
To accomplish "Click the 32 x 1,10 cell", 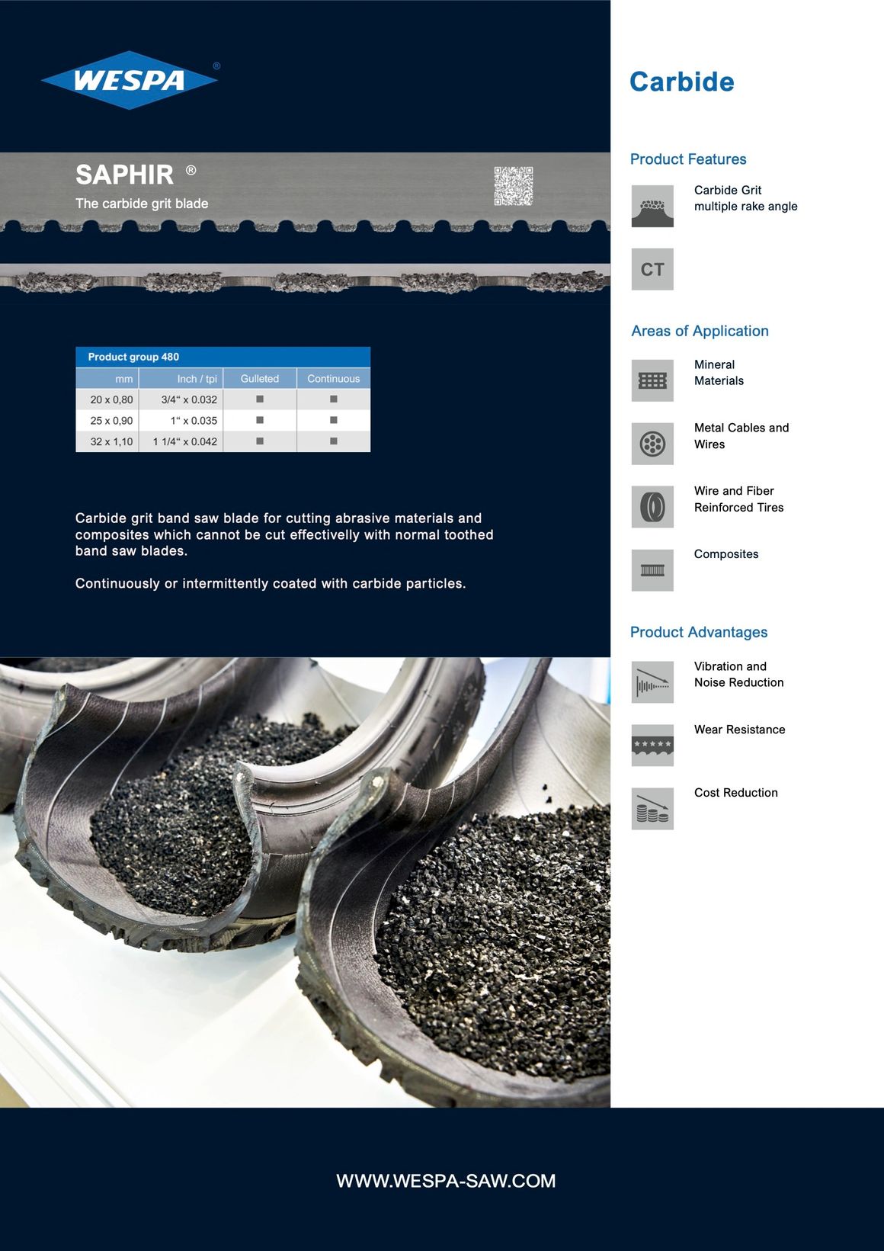I will point(107,441).
